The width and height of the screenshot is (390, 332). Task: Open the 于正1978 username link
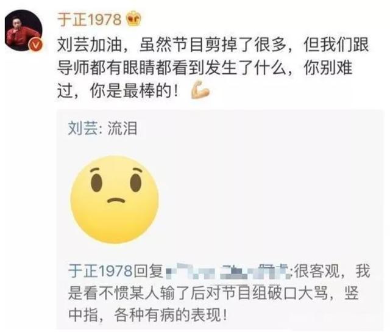click(90, 20)
